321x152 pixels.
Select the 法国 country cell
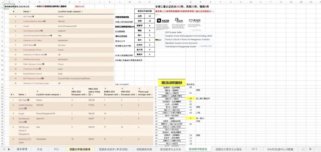pos(140,16)
